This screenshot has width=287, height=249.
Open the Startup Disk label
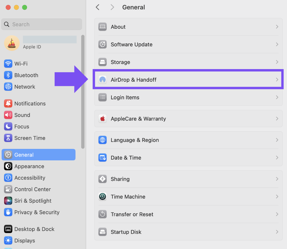pyautogui.click(x=126, y=232)
